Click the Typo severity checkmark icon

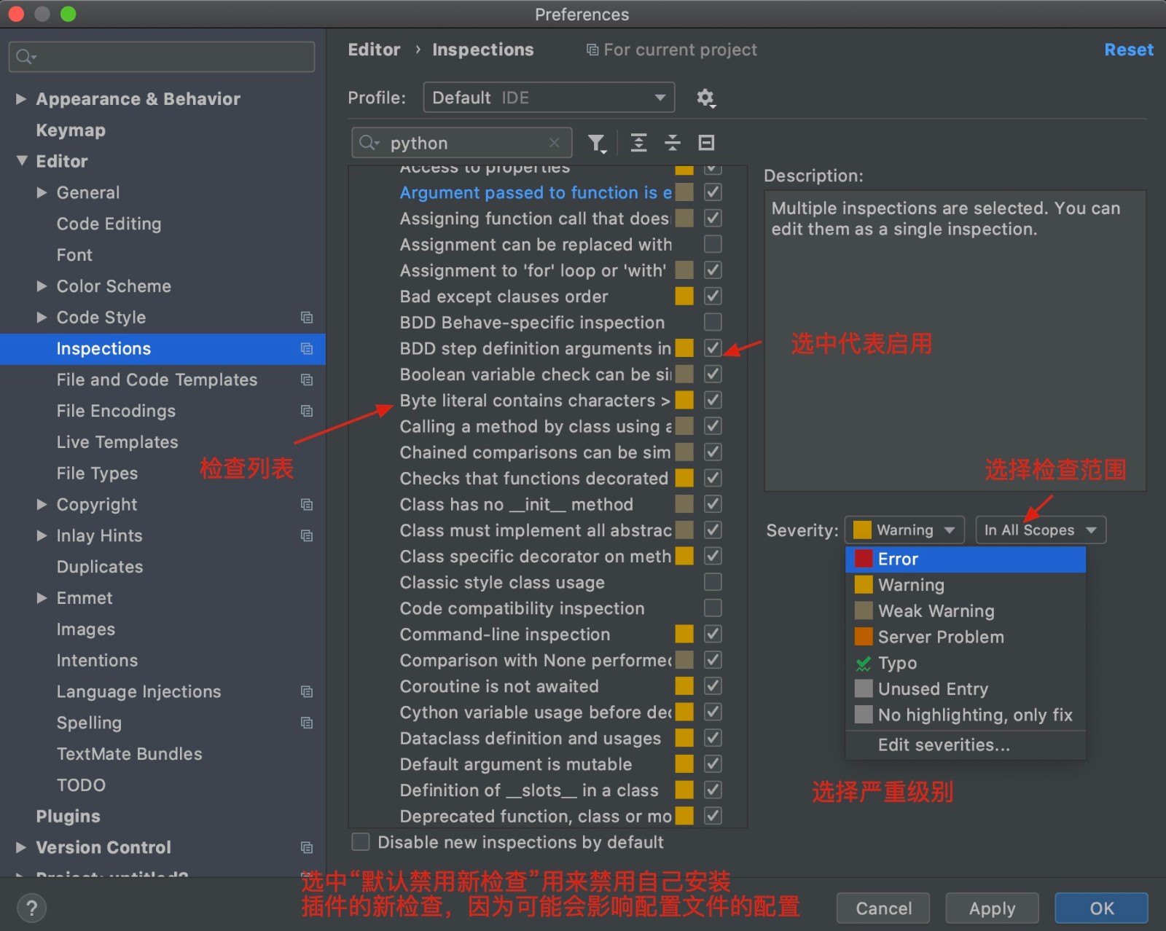pos(864,663)
